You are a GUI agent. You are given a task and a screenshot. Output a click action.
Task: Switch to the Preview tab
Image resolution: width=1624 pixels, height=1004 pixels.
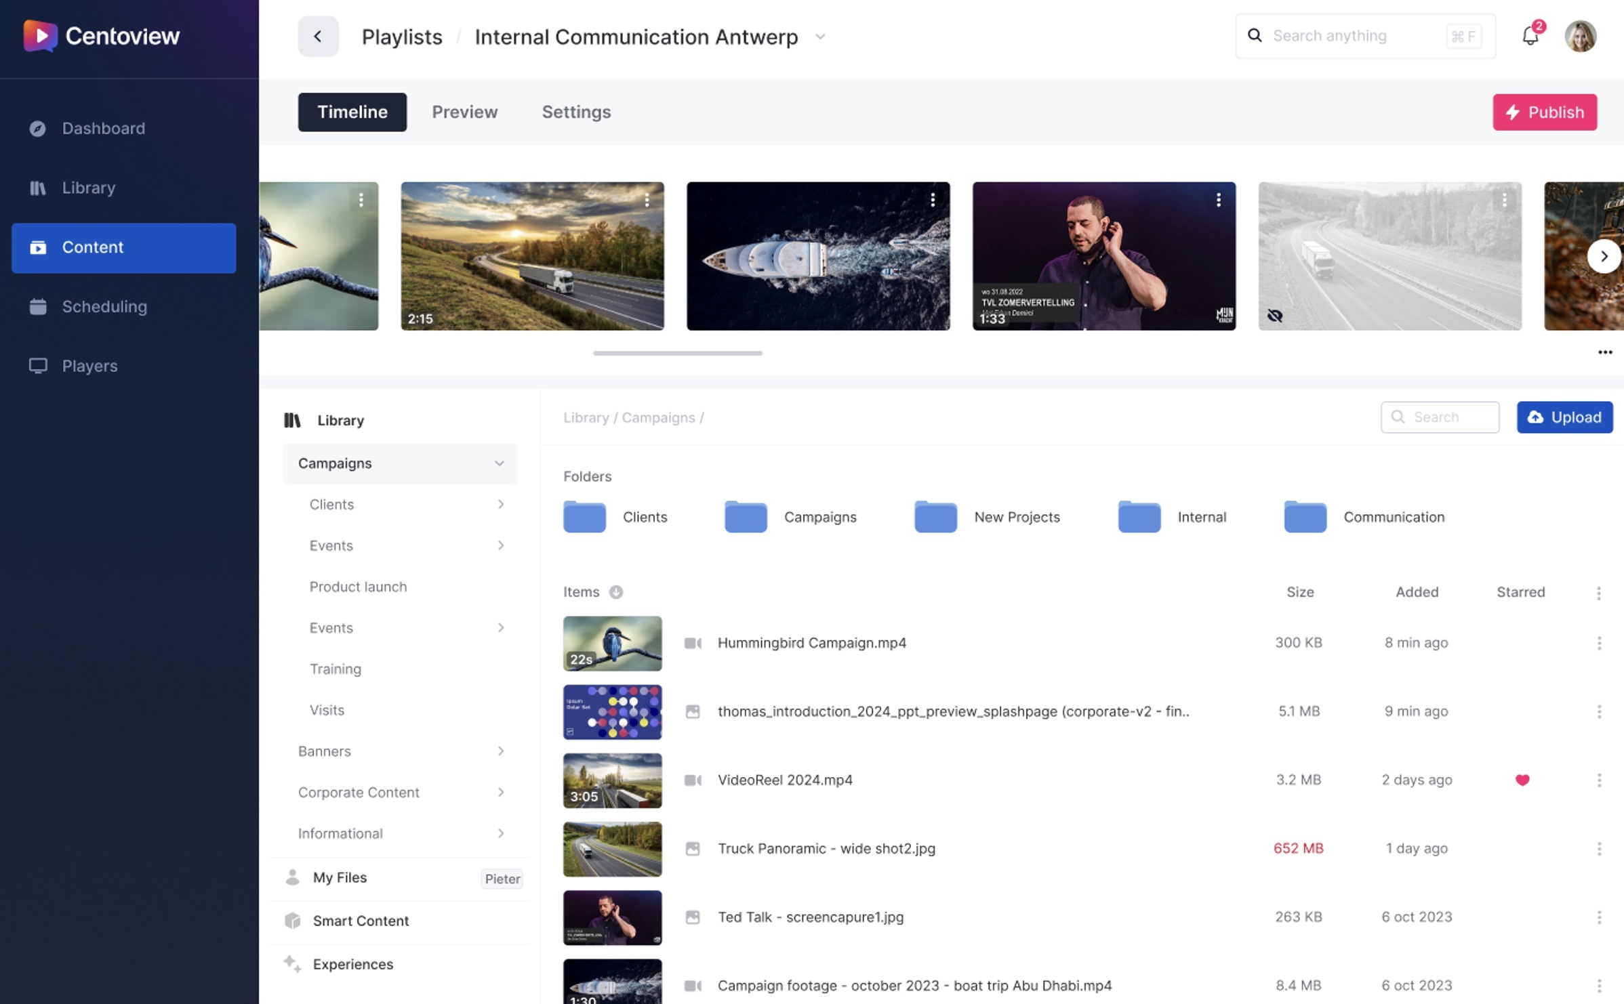click(x=464, y=112)
